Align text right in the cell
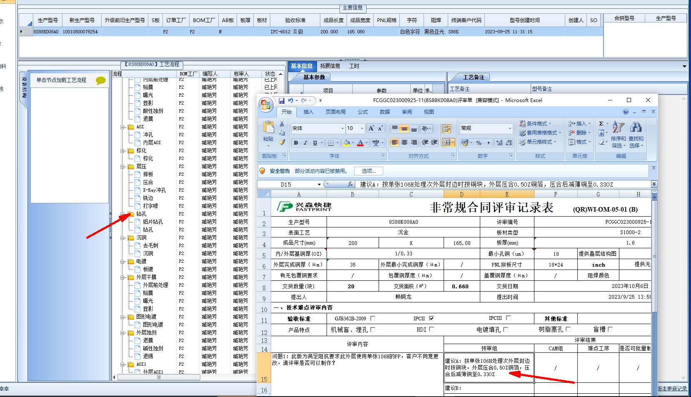The image size is (691, 397). tap(414, 142)
